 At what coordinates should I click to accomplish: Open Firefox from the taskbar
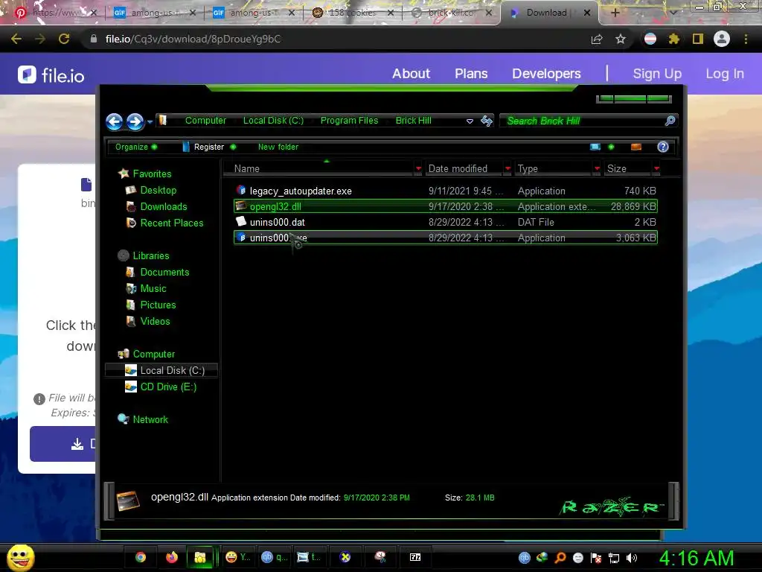[x=172, y=557]
